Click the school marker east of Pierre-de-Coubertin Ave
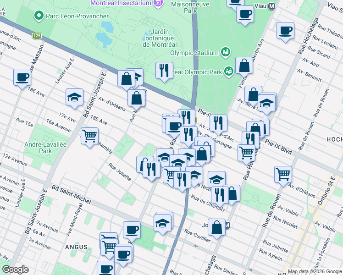The height and width of the screenshot is (275, 343). tap(266, 103)
